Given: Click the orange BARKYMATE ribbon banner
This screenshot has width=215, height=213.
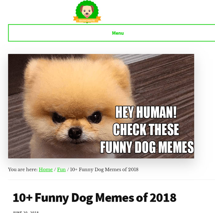Looking at the screenshot, I should [87, 20].
